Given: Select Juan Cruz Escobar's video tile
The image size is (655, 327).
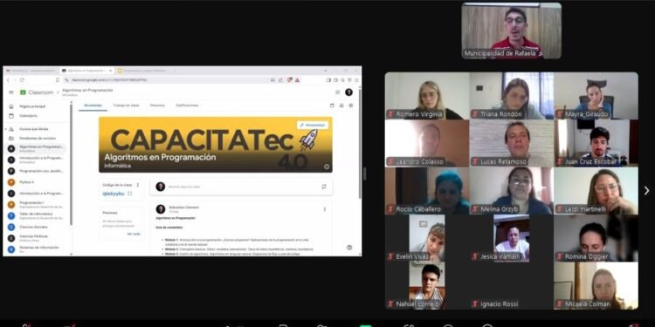Looking at the screenshot, I should (596, 144).
